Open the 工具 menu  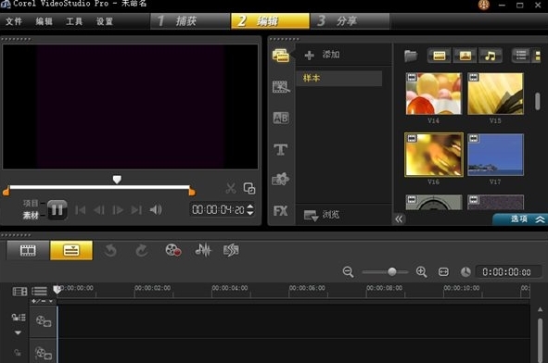click(74, 21)
